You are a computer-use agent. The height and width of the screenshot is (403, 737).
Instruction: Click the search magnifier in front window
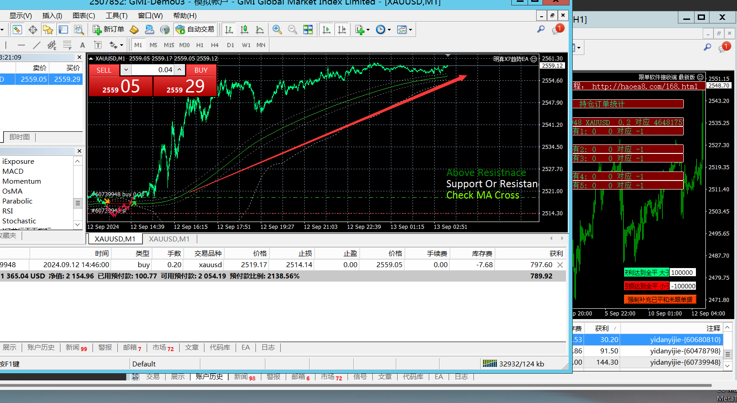(541, 29)
